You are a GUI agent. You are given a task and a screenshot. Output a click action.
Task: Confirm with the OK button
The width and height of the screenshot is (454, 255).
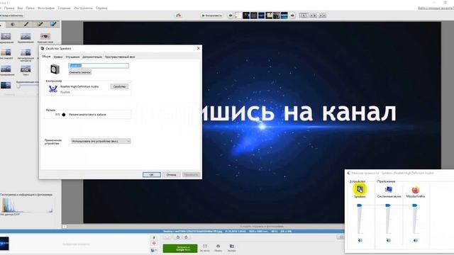(x=151, y=175)
